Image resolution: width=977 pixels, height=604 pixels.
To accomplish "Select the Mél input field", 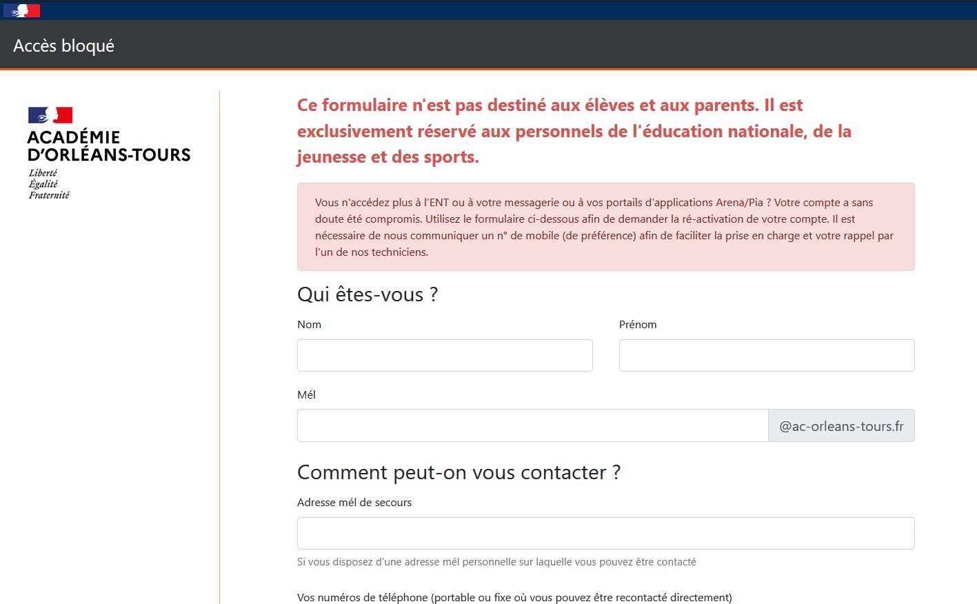I will coord(531,425).
